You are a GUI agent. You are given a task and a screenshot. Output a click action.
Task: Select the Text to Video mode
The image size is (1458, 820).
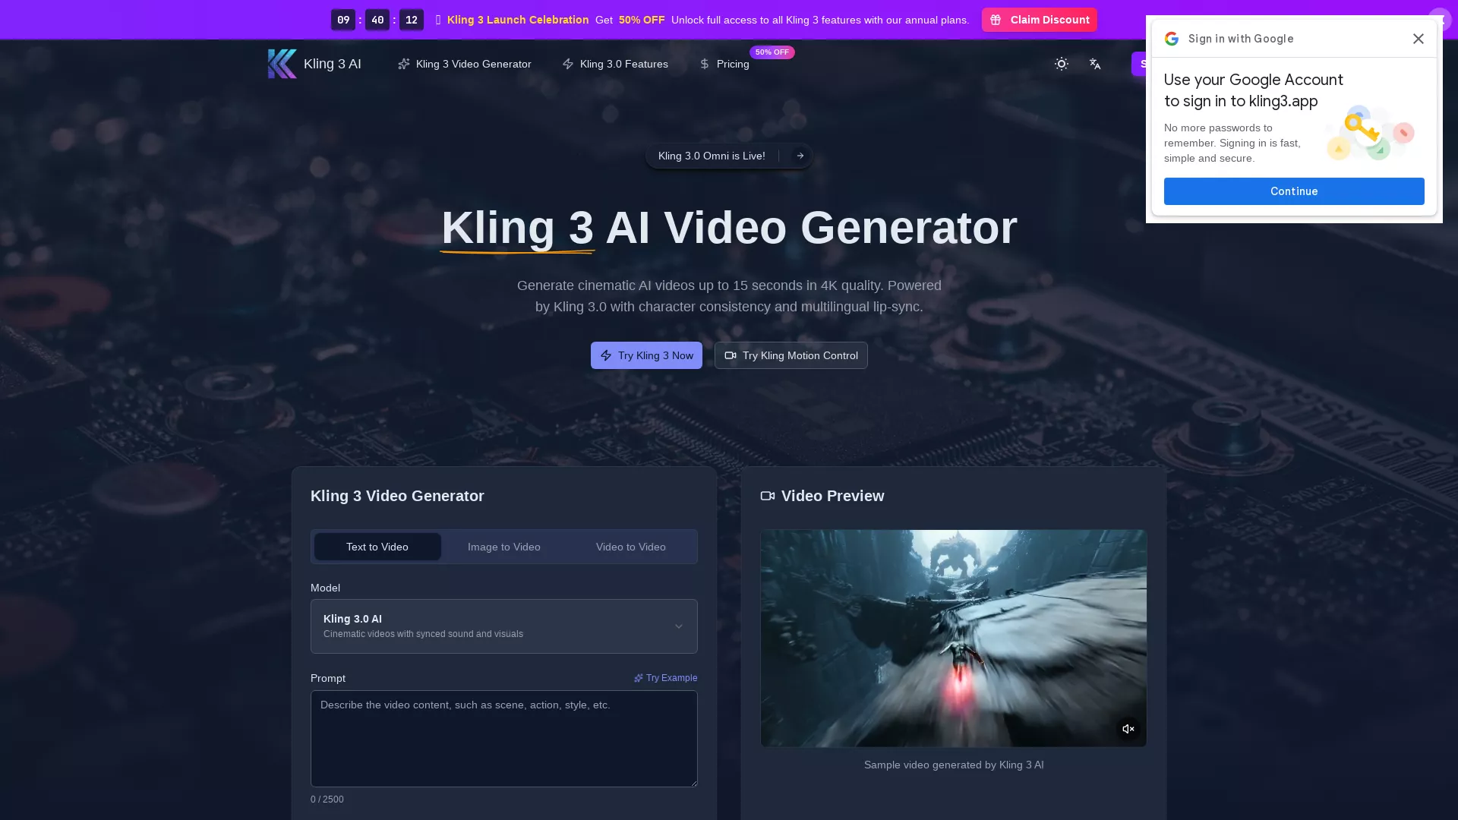tap(377, 547)
